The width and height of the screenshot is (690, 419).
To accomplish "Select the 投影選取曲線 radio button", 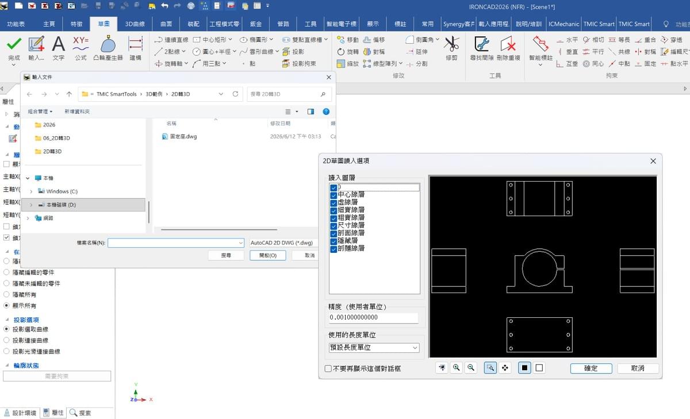I will 7,329.
